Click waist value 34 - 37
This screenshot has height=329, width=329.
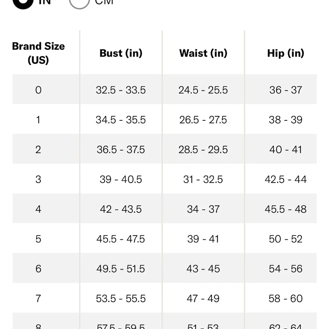pos(203,209)
